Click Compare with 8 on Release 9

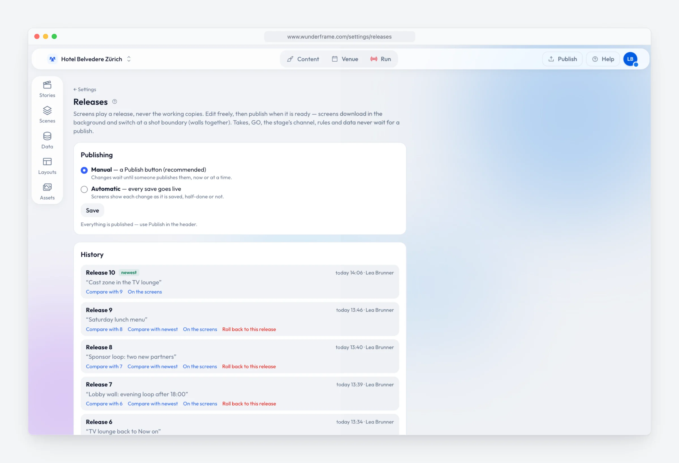(104, 329)
